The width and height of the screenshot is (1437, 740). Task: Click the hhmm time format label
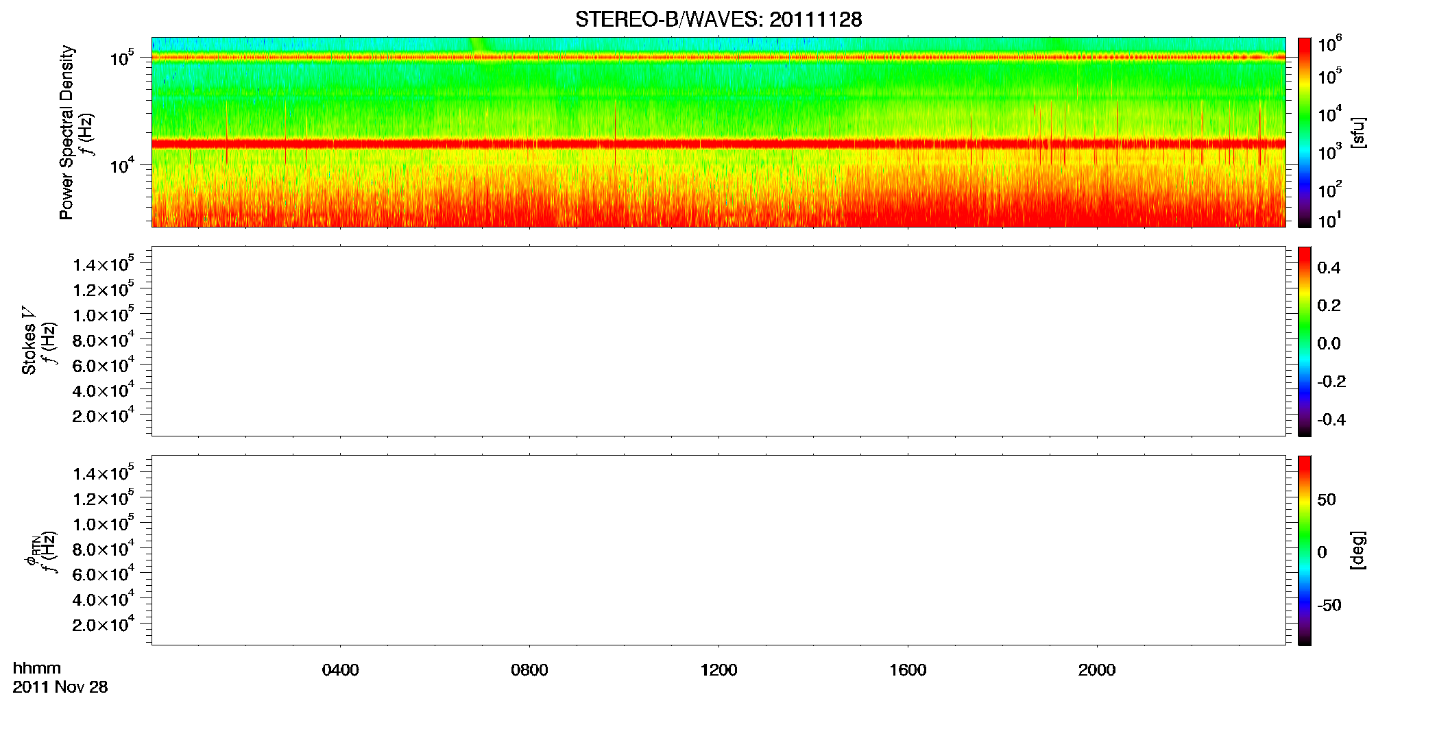tap(37, 668)
